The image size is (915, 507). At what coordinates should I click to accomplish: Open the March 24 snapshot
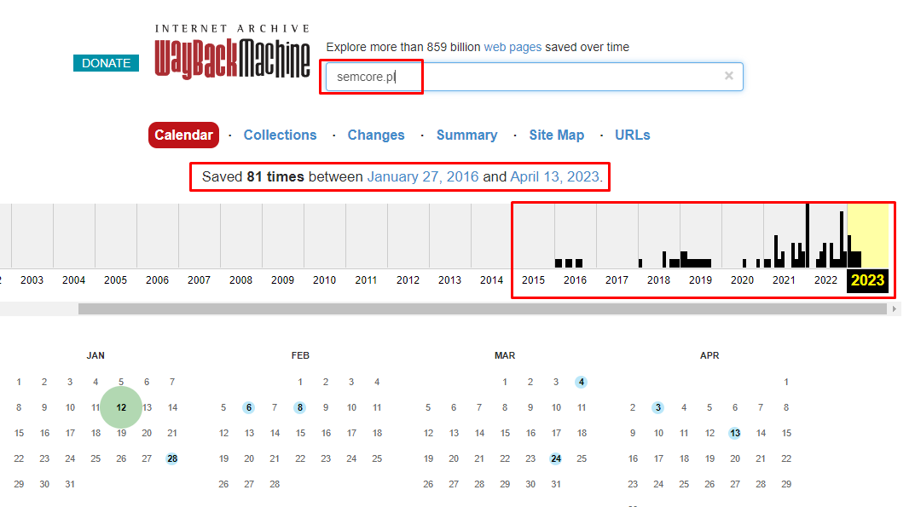pos(556,458)
